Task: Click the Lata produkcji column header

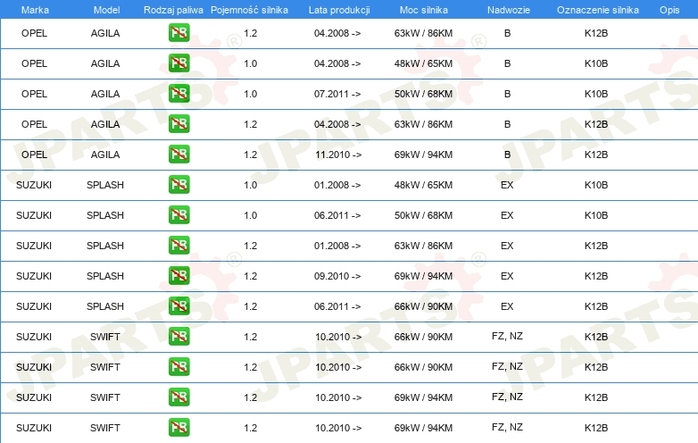Action: point(339,10)
